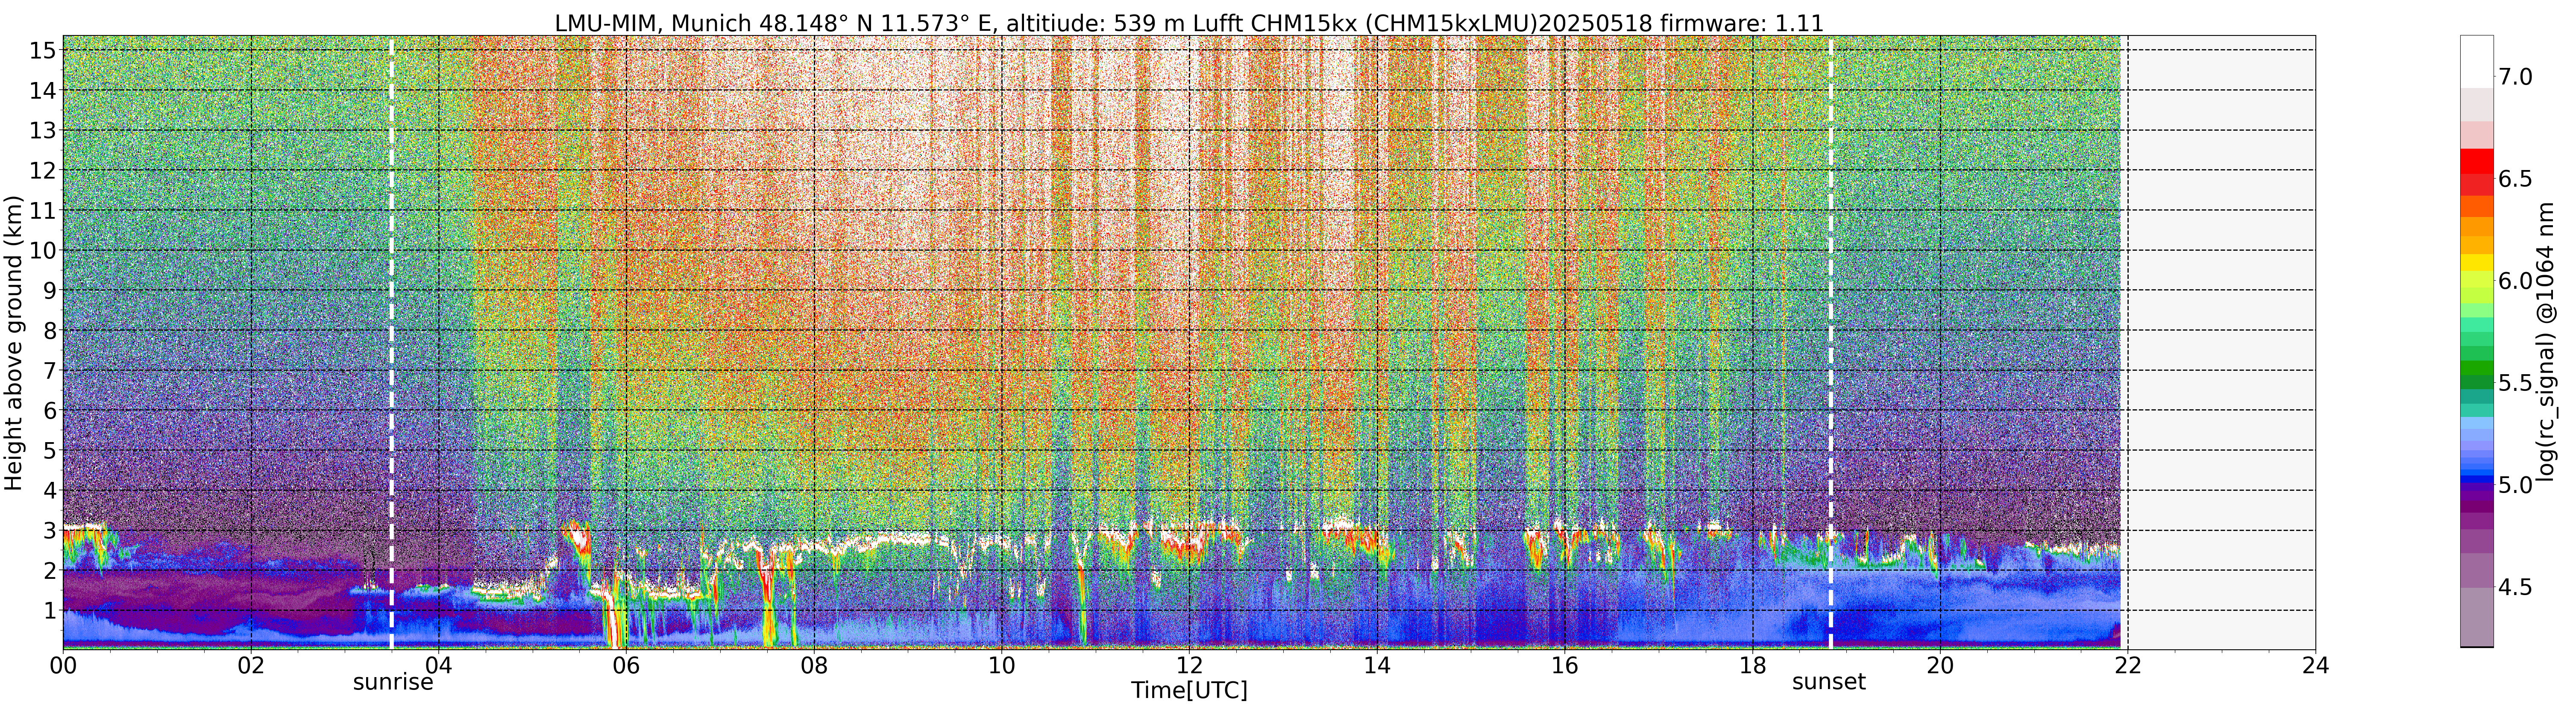Select the time axis tick label '18'
Viewport: 2576px width, 704px height.
1752,665
